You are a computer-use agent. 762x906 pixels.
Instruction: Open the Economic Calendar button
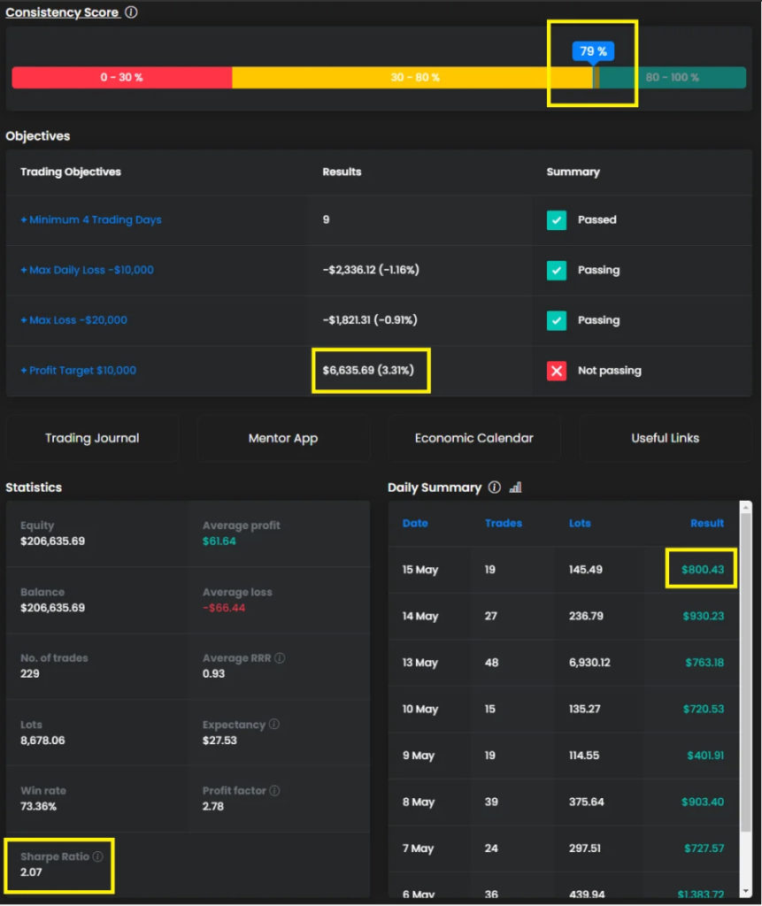tap(473, 438)
